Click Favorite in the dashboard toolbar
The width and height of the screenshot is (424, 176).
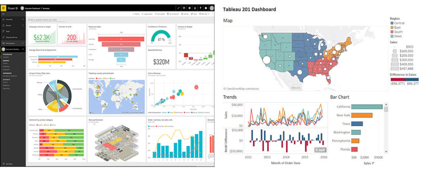(x=185, y=14)
